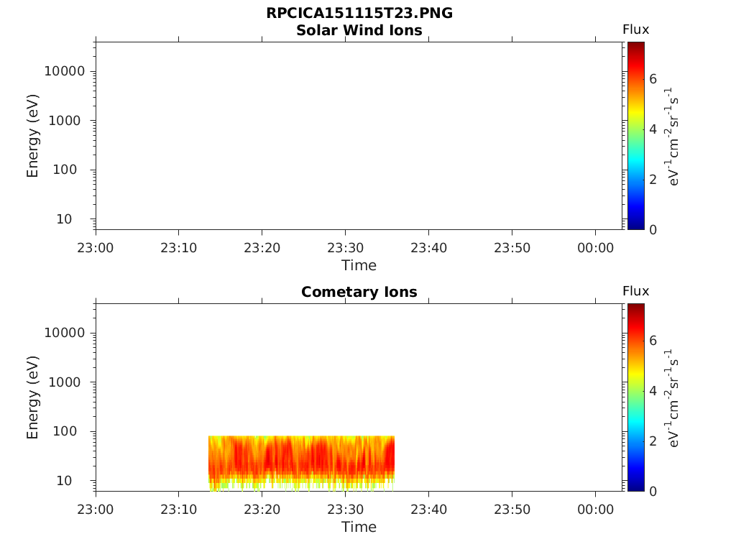Click the flux units label beside the top colorbar
The image size is (736, 552).
pyautogui.click(x=672, y=137)
